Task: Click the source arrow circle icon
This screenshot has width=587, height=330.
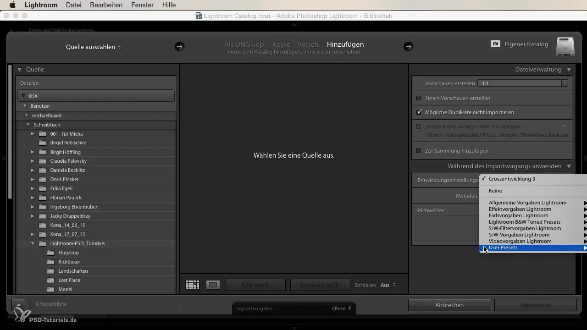Action: pyautogui.click(x=179, y=46)
